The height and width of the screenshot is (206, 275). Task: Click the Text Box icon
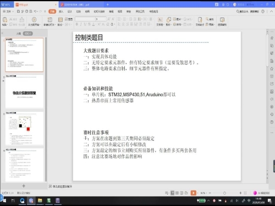pyautogui.click(x=160, y=20)
